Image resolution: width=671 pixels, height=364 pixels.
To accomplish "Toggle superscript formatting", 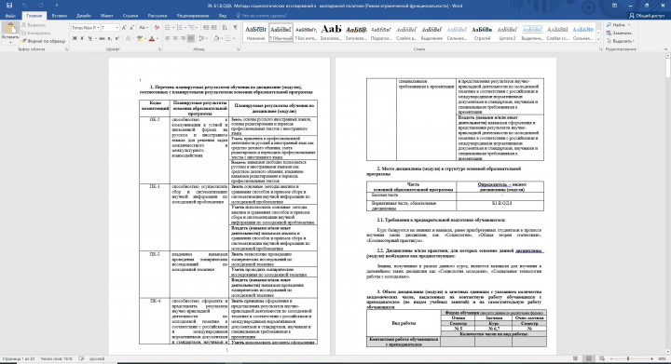I will [x=117, y=38].
